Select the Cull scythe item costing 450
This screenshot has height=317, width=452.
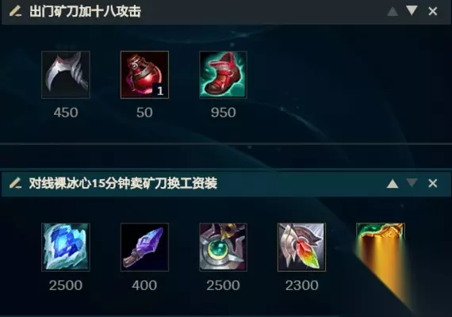tap(66, 74)
